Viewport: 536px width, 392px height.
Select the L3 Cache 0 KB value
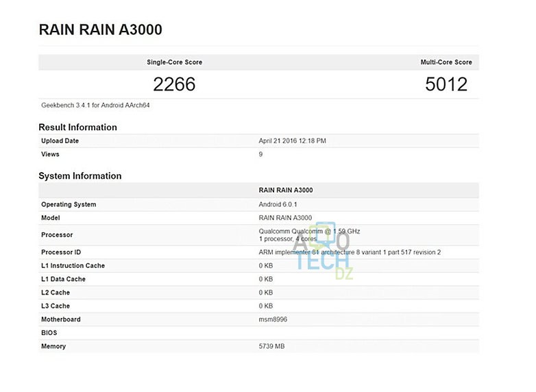pyautogui.click(x=266, y=306)
